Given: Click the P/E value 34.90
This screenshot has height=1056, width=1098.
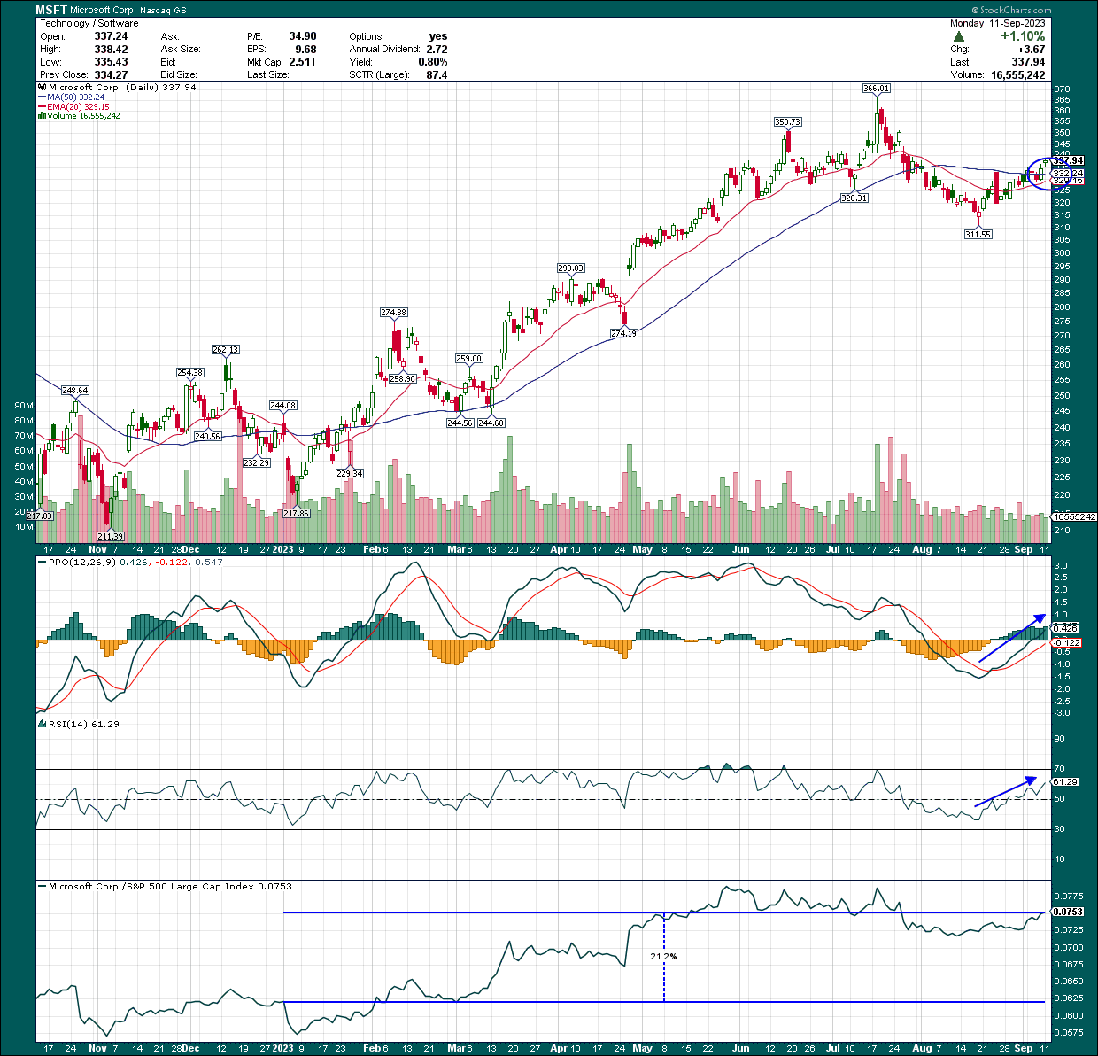Looking at the screenshot, I should click(x=303, y=36).
